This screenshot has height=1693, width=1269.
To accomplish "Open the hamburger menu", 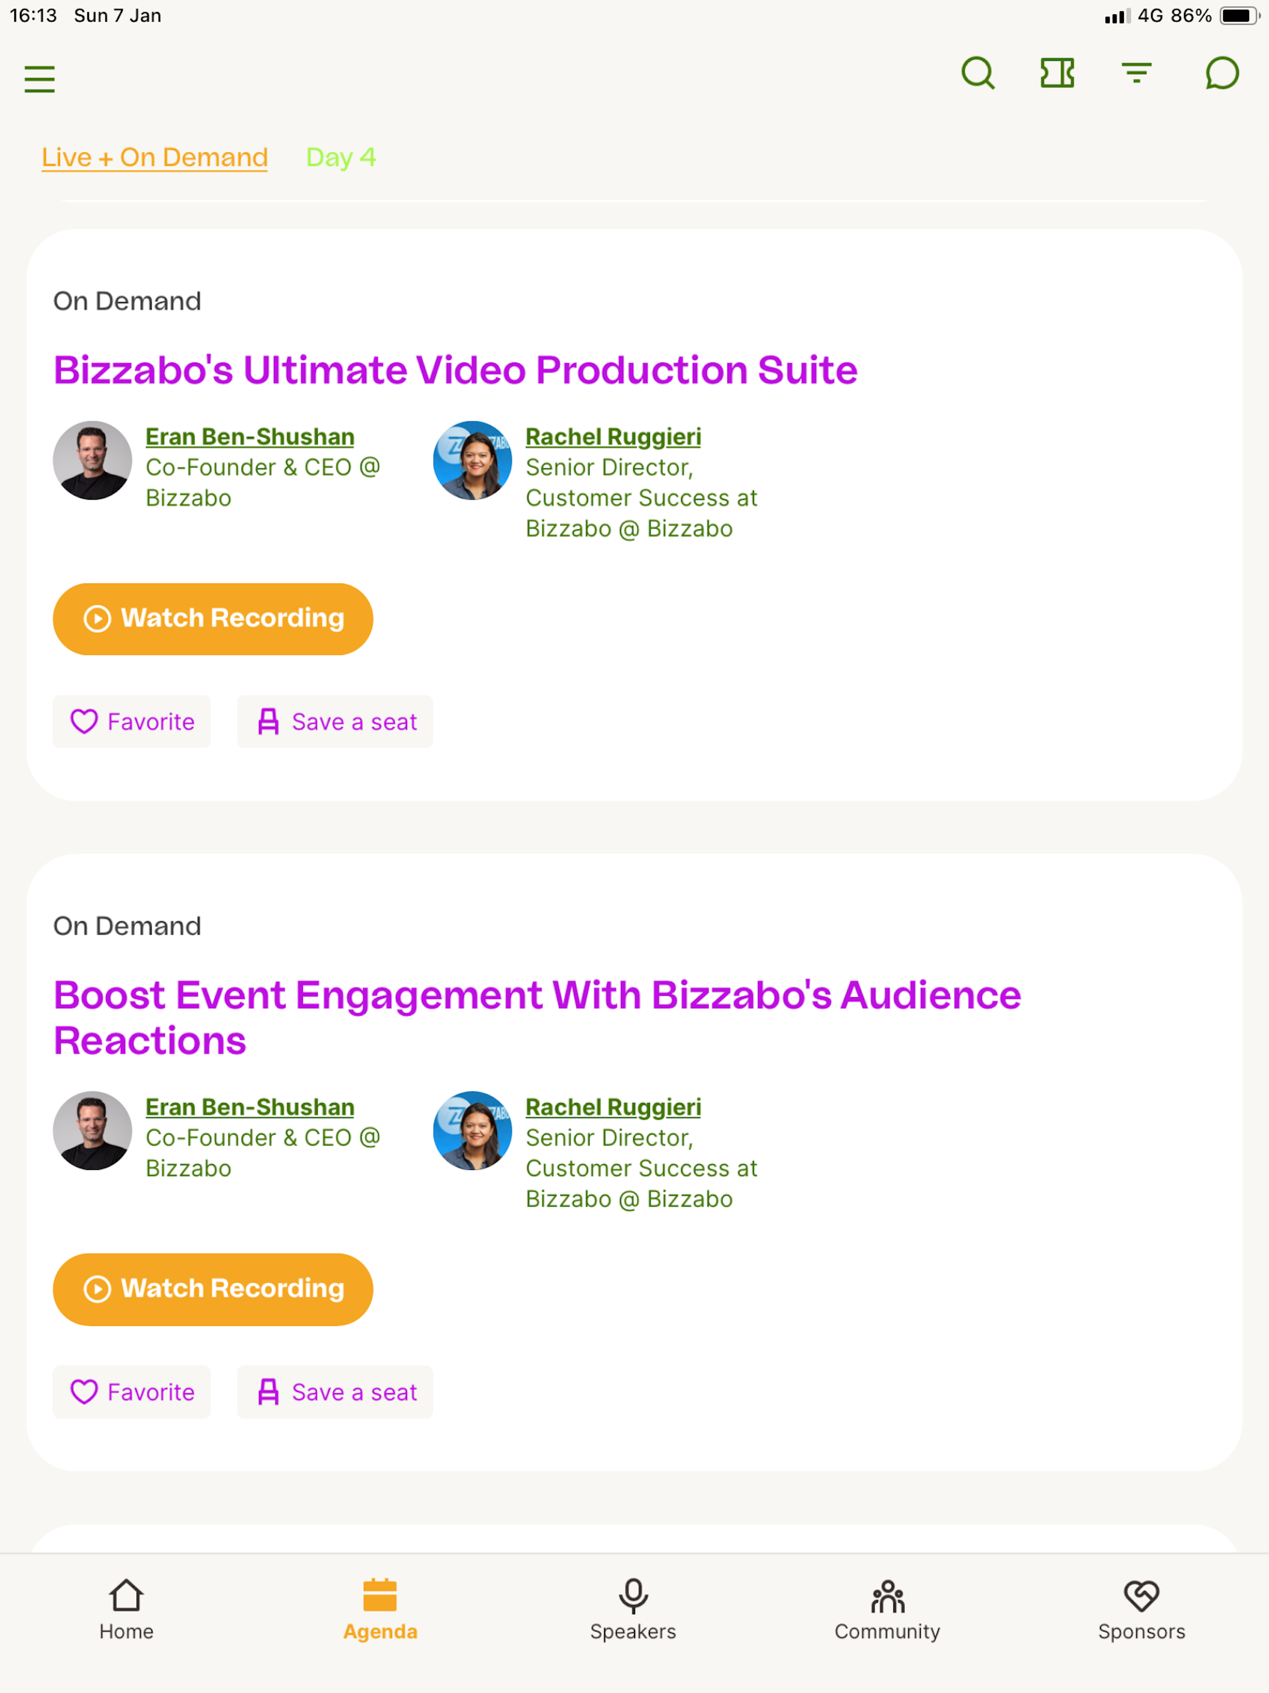I will (x=40, y=79).
